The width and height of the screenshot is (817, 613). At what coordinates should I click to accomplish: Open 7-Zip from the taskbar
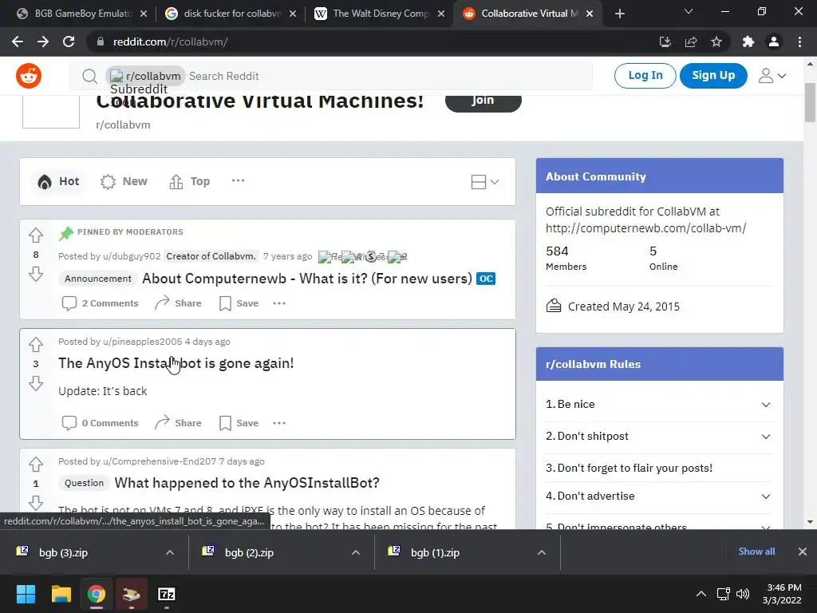166,594
